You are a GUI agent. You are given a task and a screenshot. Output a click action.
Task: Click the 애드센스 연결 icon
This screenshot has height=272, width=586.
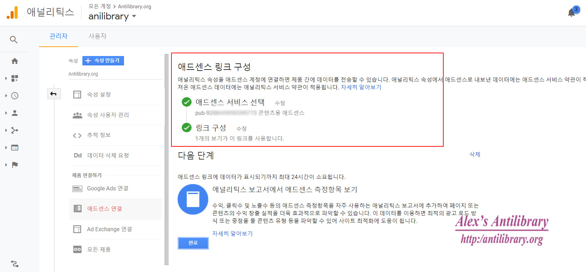coord(78,209)
